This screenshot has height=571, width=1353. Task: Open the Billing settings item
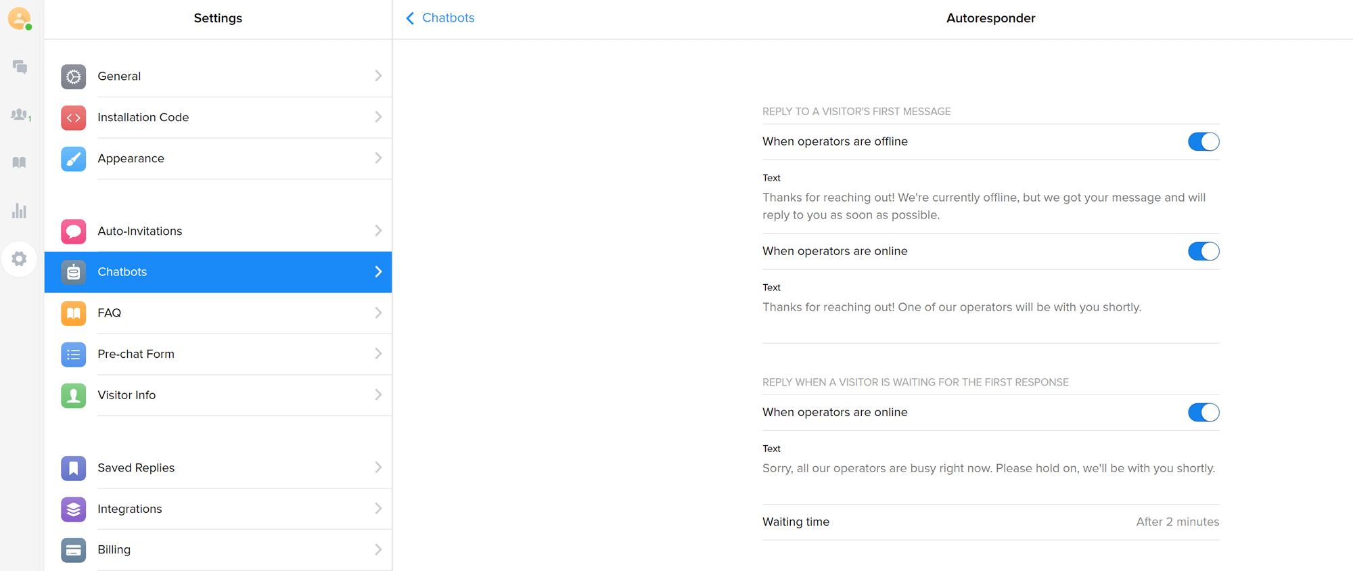(x=218, y=550)
